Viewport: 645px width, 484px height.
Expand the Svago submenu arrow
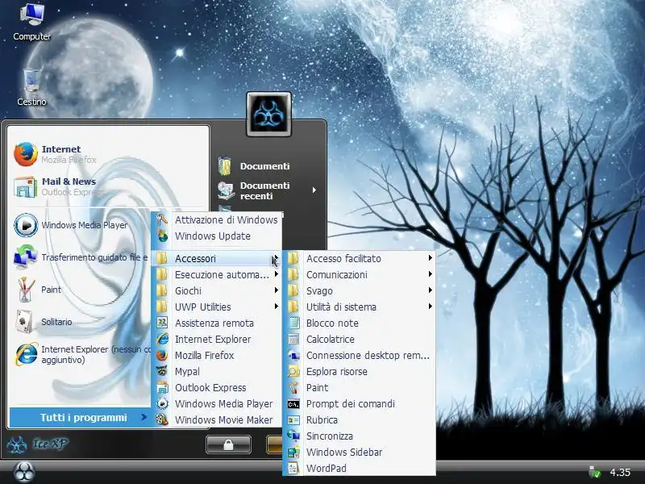tap(430, 290)
